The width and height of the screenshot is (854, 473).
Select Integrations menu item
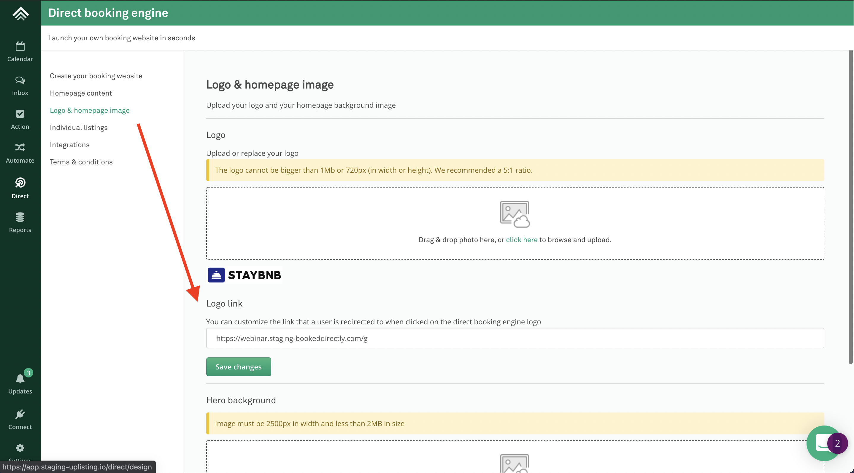70,145
